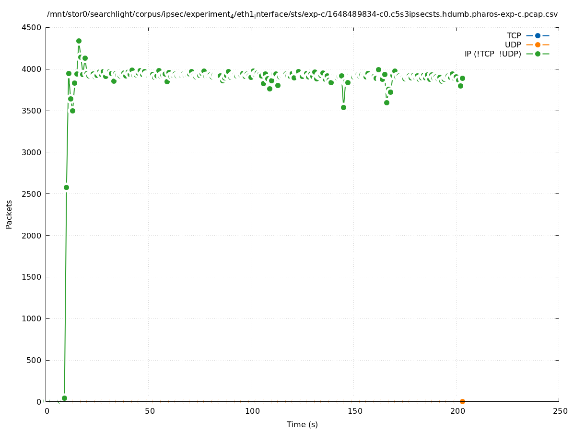Select the IP (!TCP !UDP) legend text
The width and height of the screenshot is (574, 431).
[x=492, y=54]
